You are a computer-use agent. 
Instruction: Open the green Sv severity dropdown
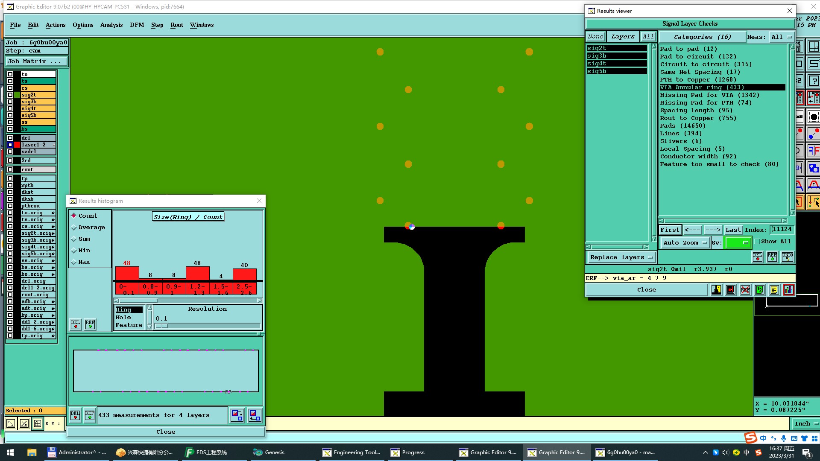pyautogui.click(x=738, y=242)
